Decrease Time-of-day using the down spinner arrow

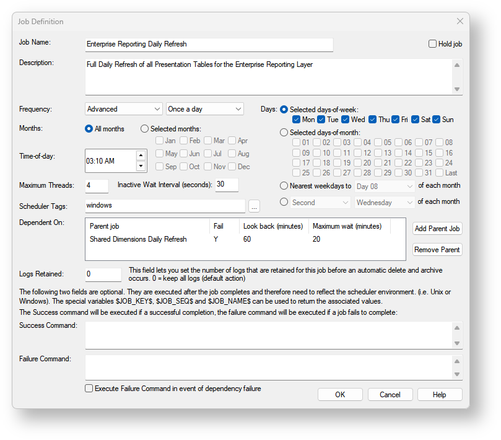pyautogui.click(x=141, y=166)
